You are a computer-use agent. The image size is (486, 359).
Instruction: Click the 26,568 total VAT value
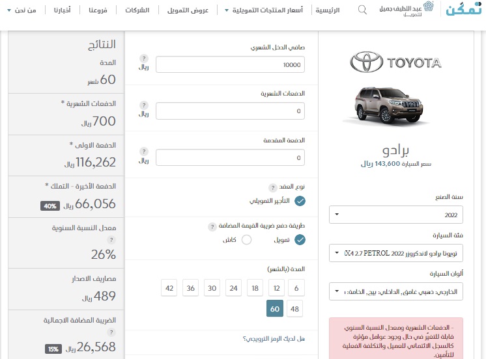click(96, 347)
